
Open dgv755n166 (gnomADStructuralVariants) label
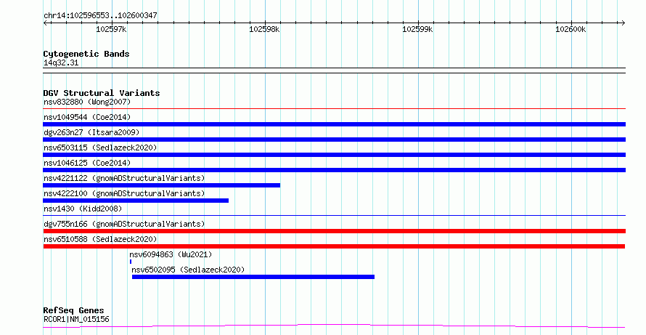click(x=124, y=224)
